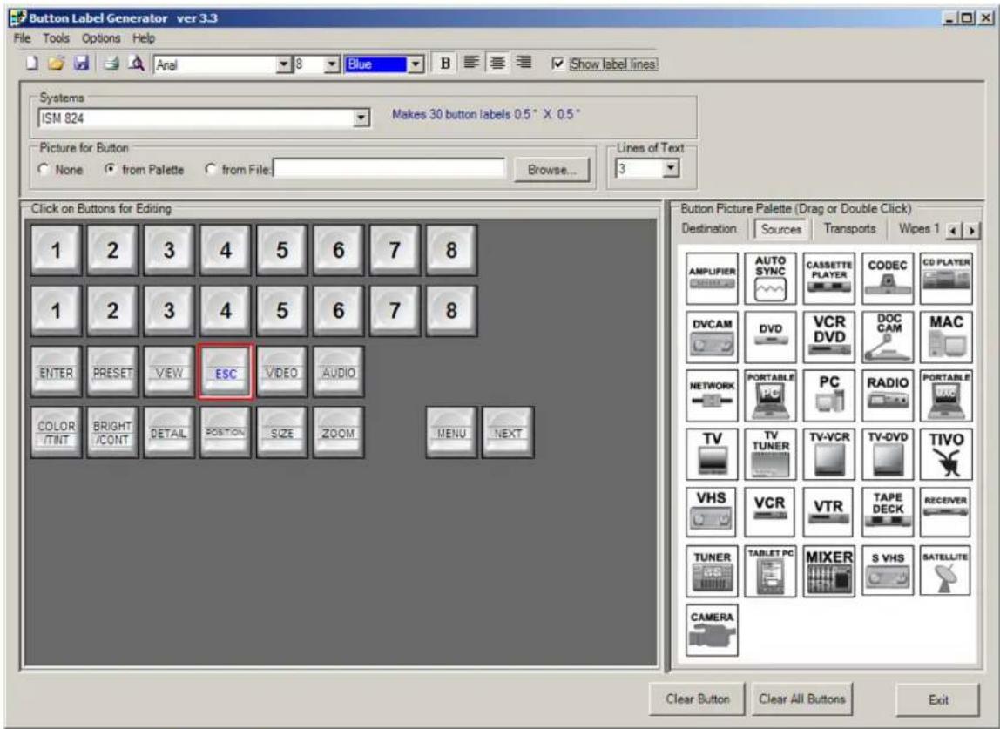Select the VCR DVD palette picture
This screenshot has height=729, width=1000.
(x=829, y=337)
